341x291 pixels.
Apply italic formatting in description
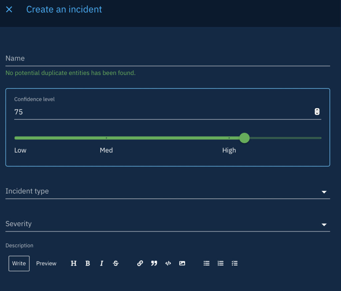102,263
